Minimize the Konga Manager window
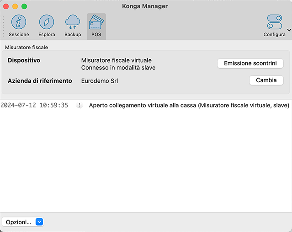 click(x=15, y=6)
